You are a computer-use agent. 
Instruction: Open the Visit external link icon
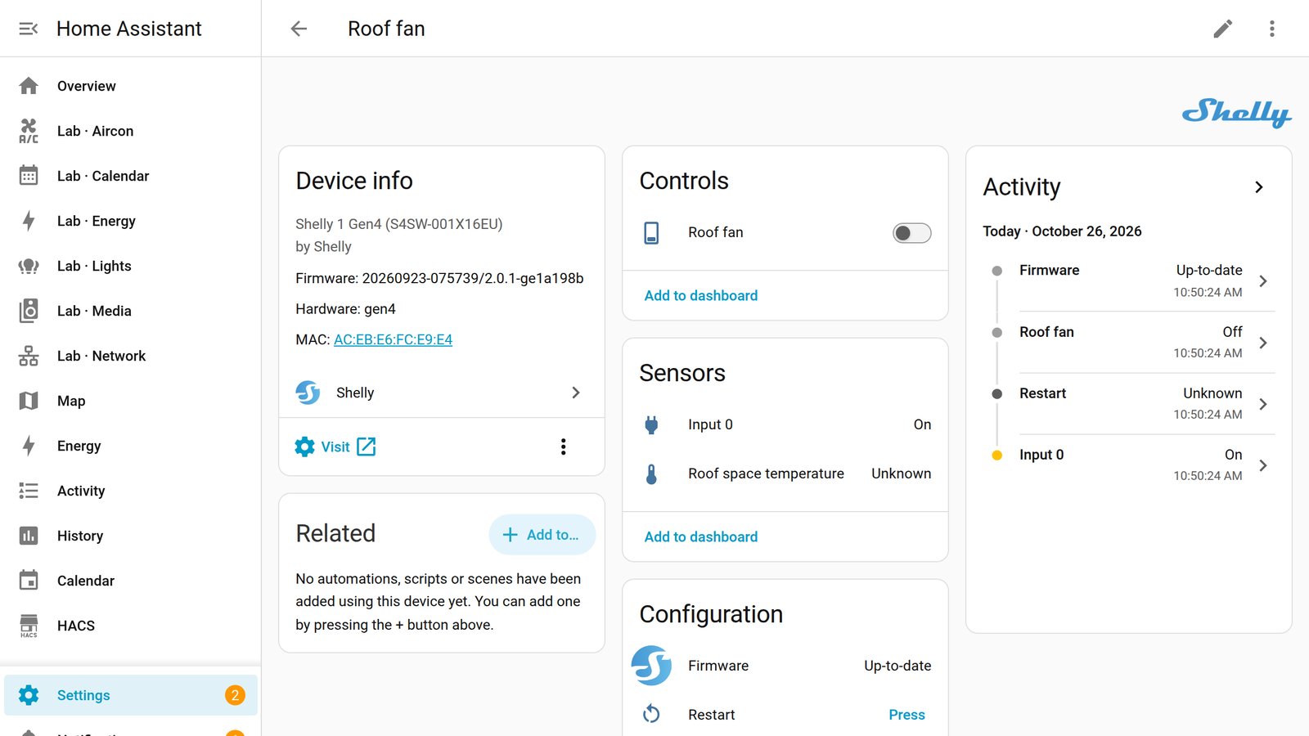(x=367, y=447)
